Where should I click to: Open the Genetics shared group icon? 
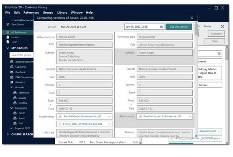click(x=12, y=82)
